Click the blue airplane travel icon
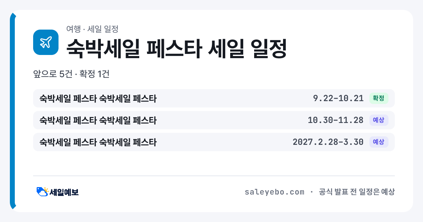The width and height of the screenshot is (423, 222). tap(45, 42)
